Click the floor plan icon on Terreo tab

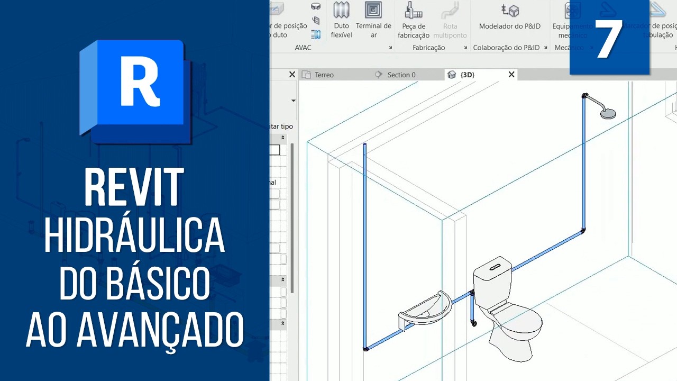[306, 75]
